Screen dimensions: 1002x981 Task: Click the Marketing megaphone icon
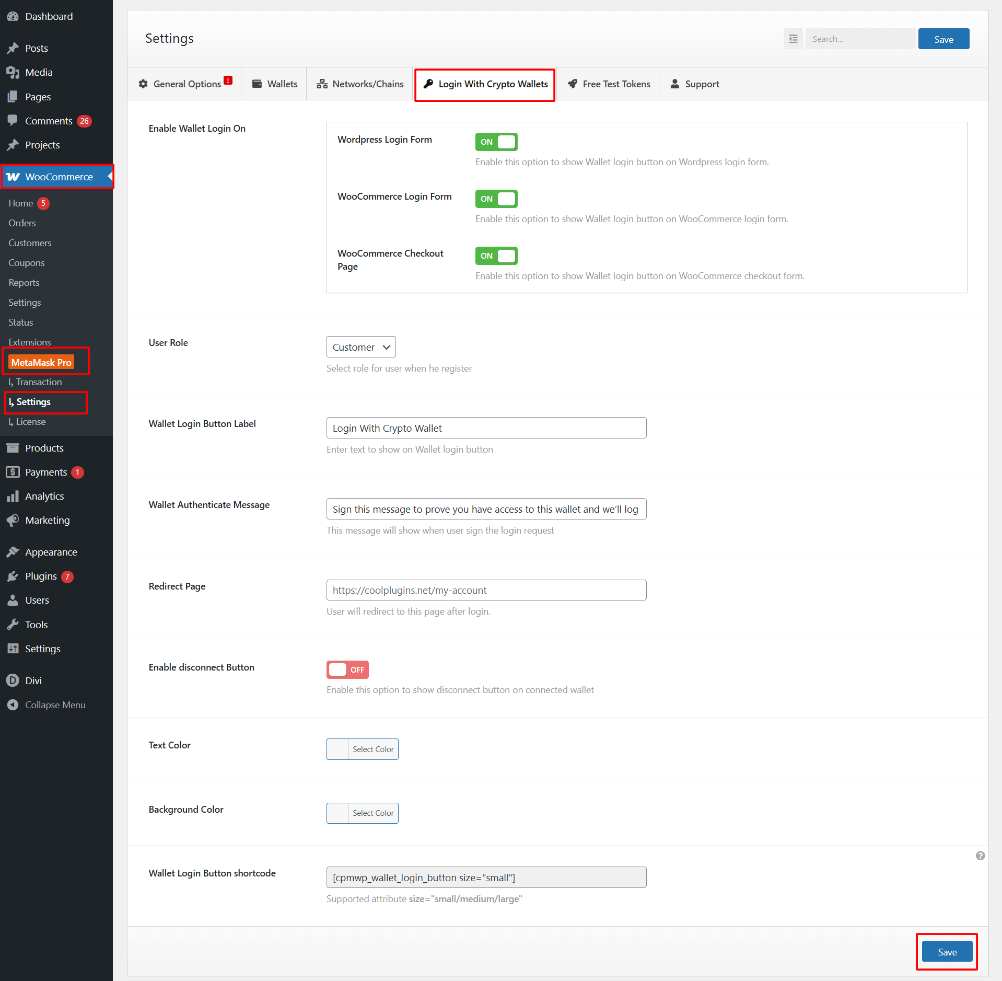(13, 520)
